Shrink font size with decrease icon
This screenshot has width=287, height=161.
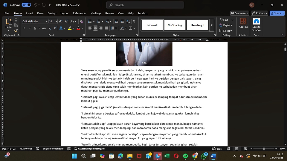pos(66,21)
